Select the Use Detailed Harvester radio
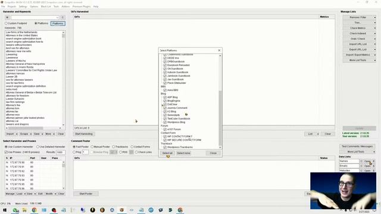 [x=38, y=147]
